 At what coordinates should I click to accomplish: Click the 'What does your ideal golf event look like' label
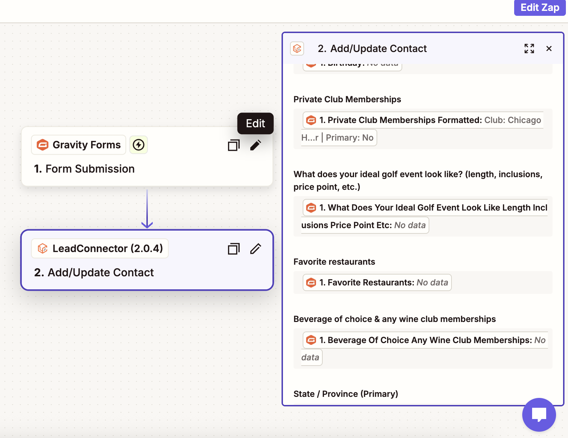pos(418,181)
